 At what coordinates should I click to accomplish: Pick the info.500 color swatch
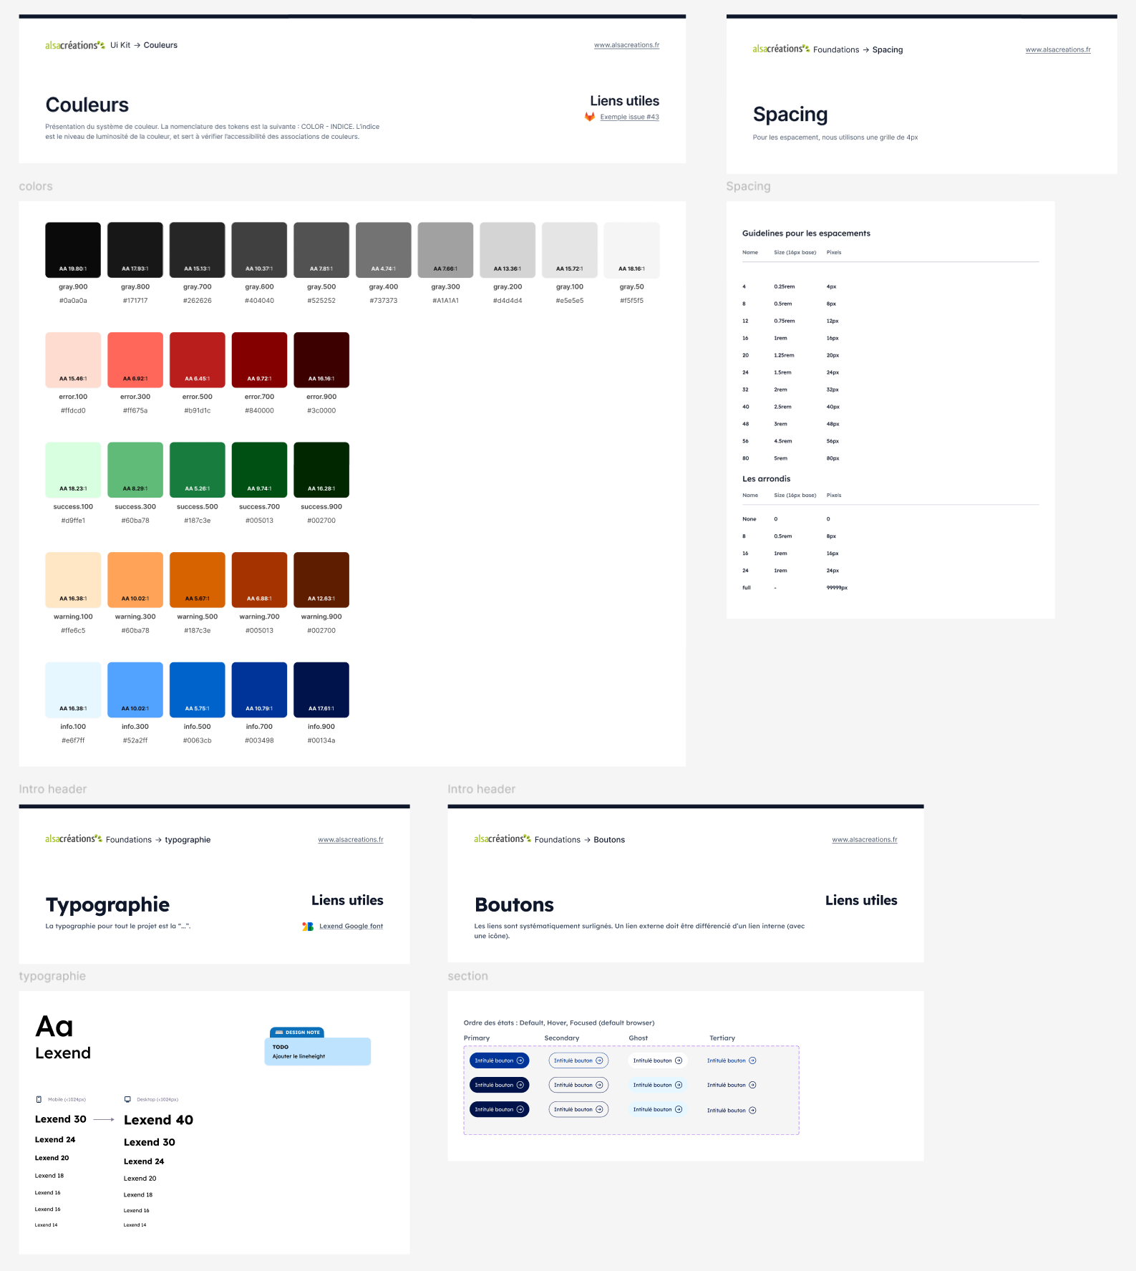tap(198, 690)
